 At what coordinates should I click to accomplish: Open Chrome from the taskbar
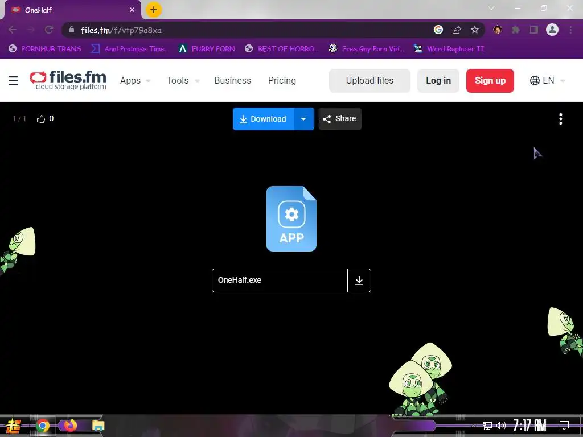pos(42,426)
